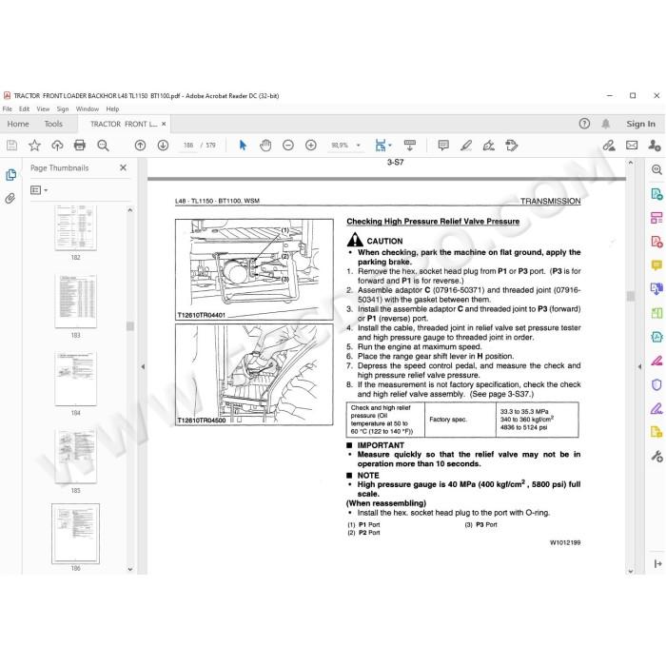
Task: Open the Organize Pages tool in right pane
Action: (x=656, y=218)
